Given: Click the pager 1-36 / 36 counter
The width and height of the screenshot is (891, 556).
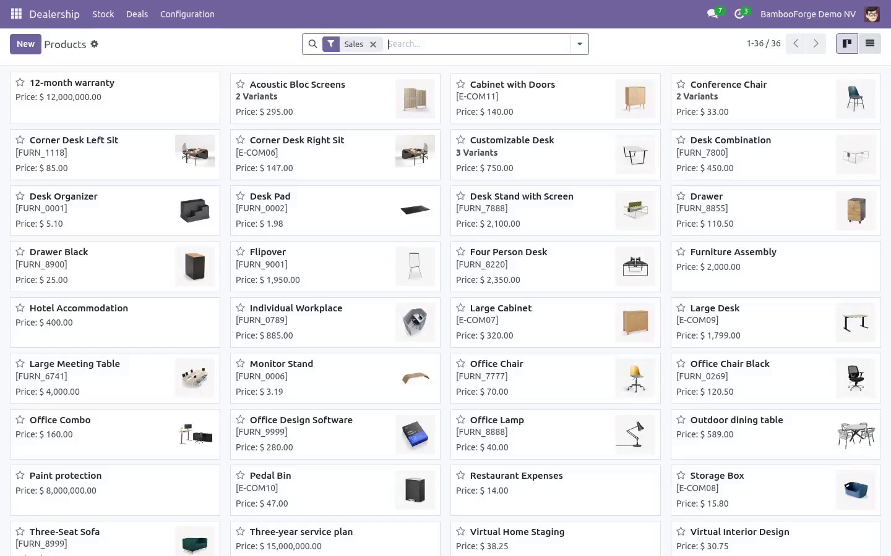Looking at the screenshot, I should (764, 43).
